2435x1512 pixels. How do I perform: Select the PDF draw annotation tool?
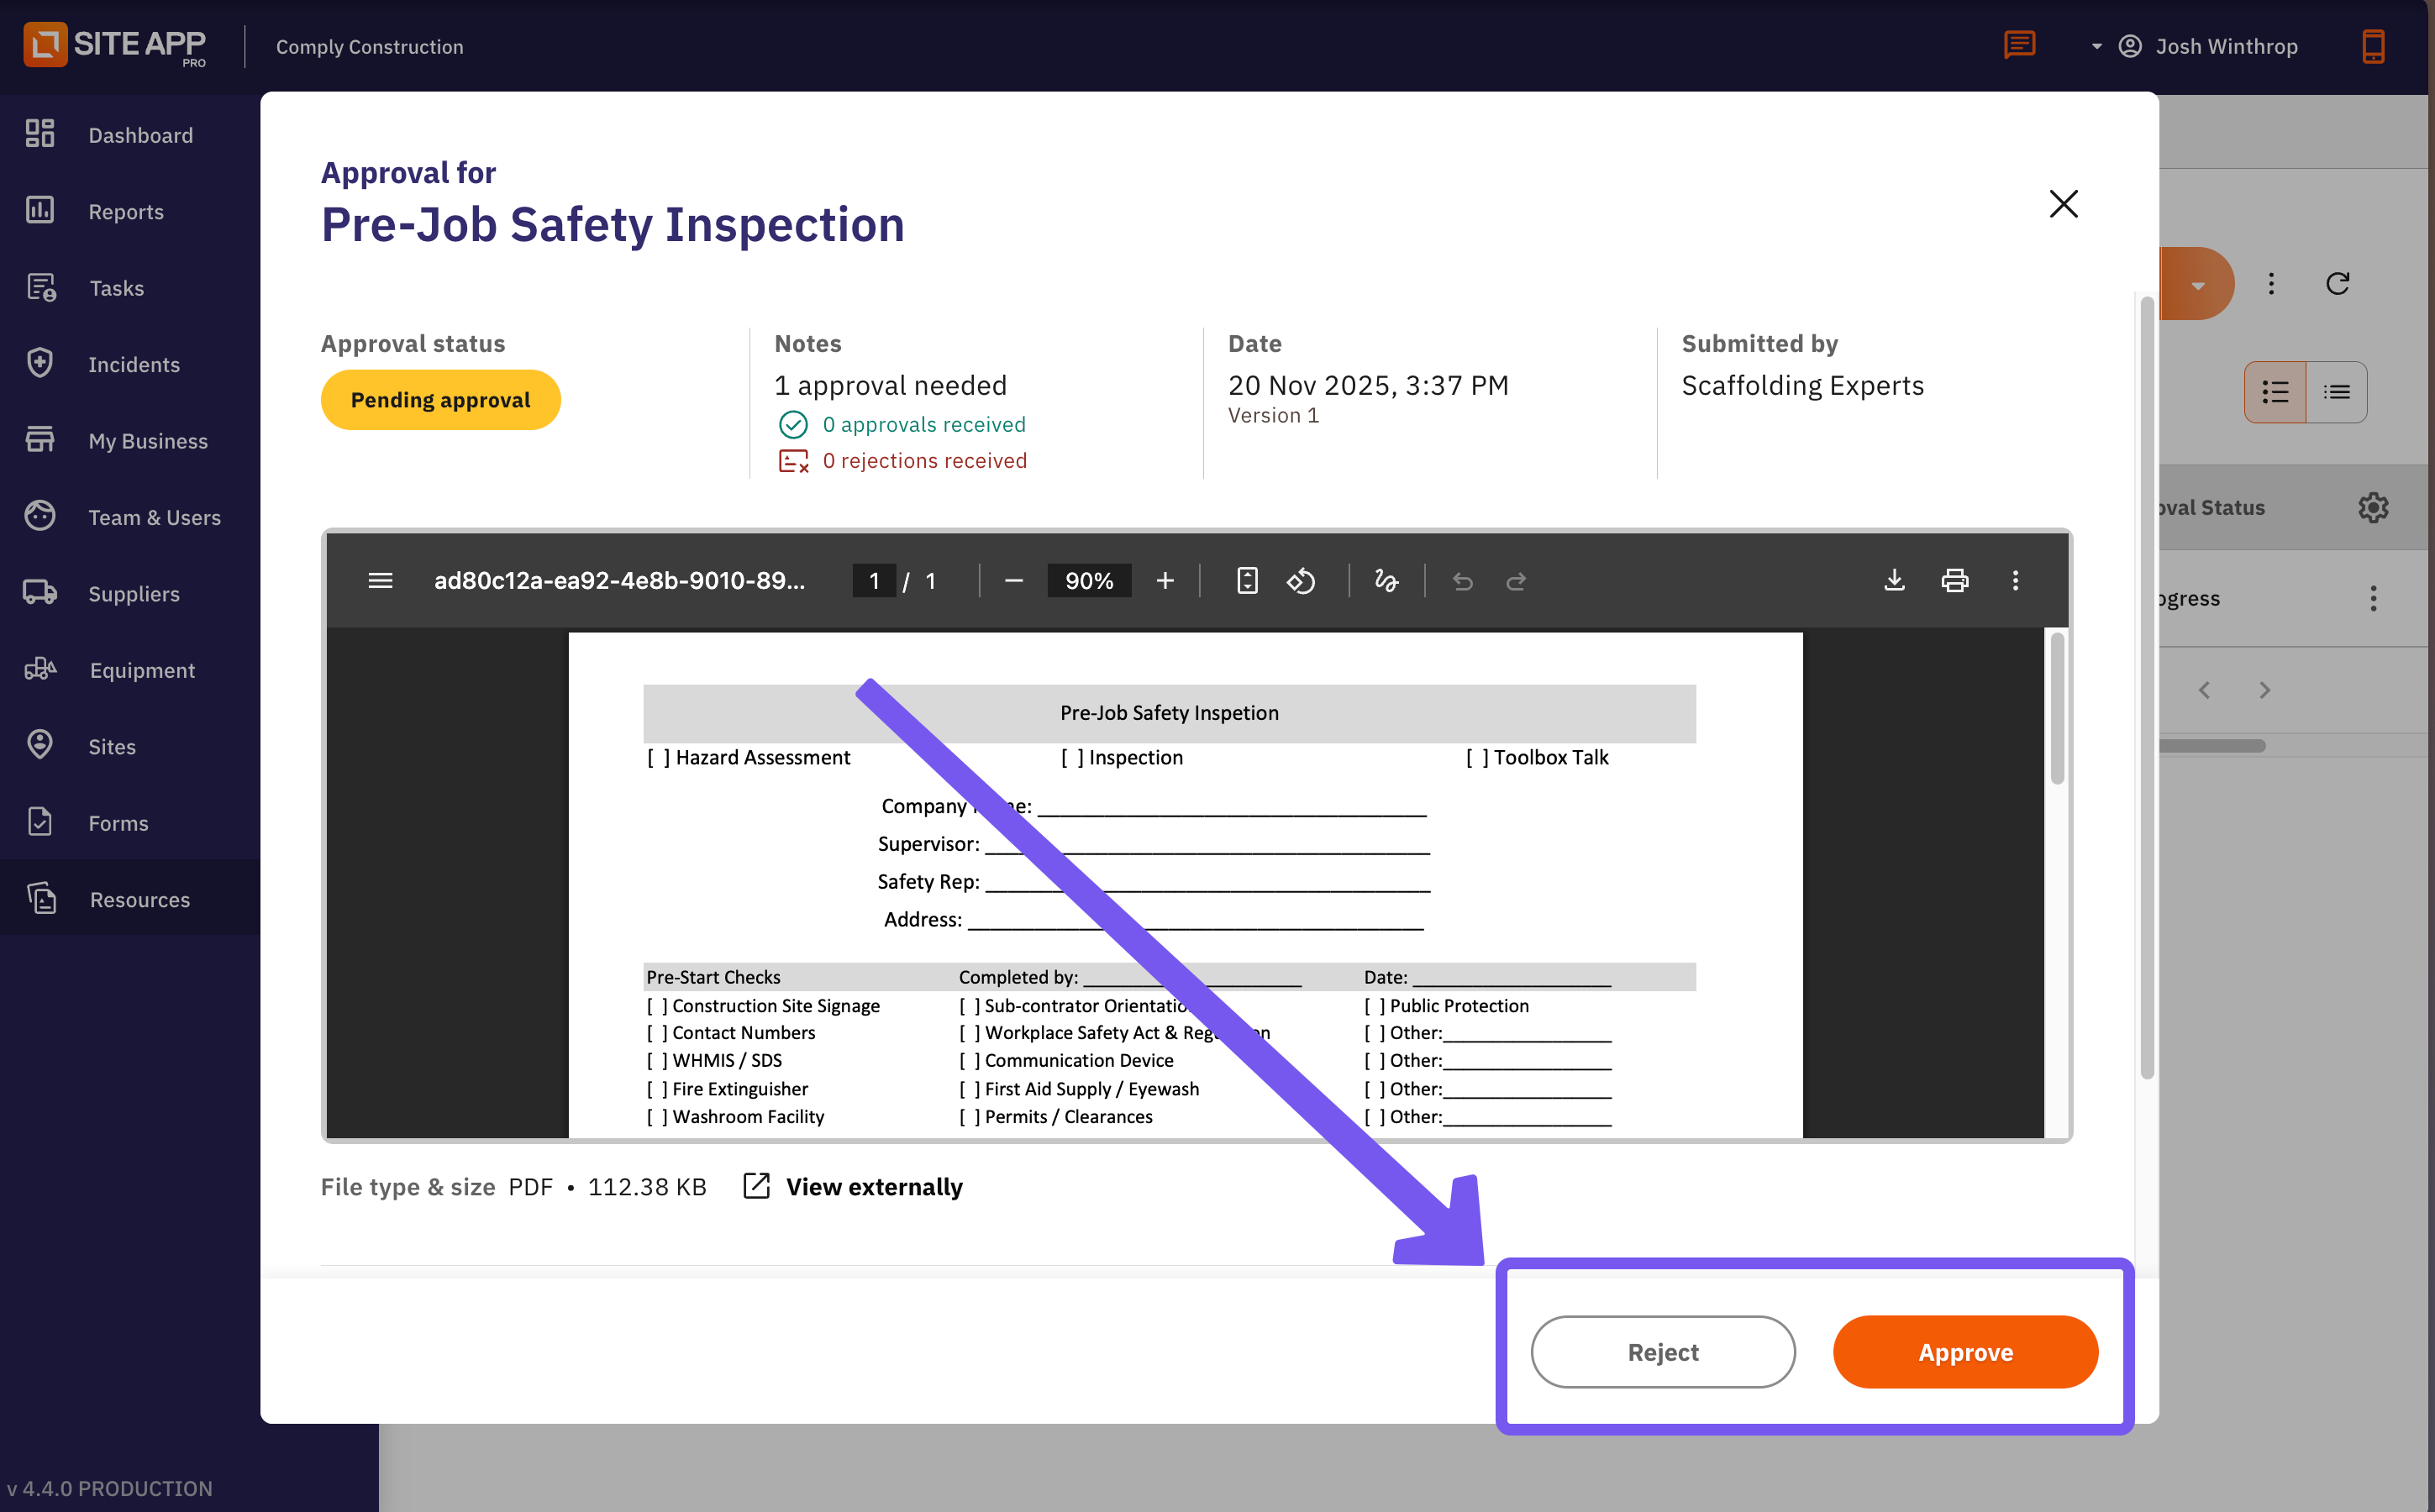(1386, 580)
